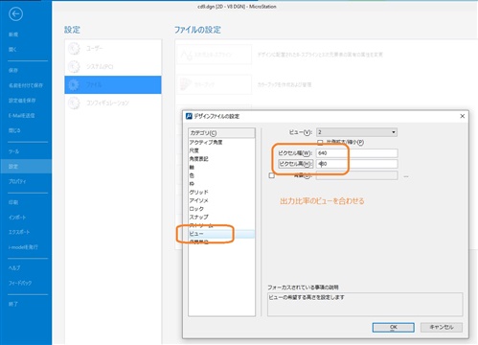The height and width of the screenshot is (345, 478).
Task: Select グリッド in the category list
Action: (x=199, y=192)
